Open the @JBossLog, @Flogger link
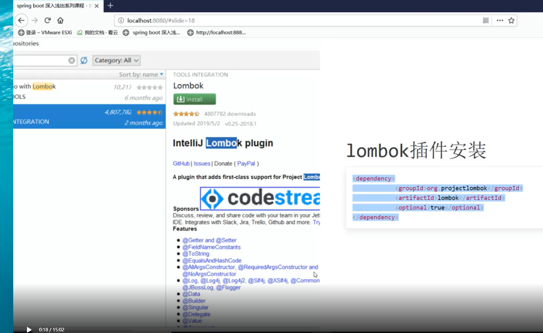The width and height of the screenshot is (543, 333). coord(211,287)
